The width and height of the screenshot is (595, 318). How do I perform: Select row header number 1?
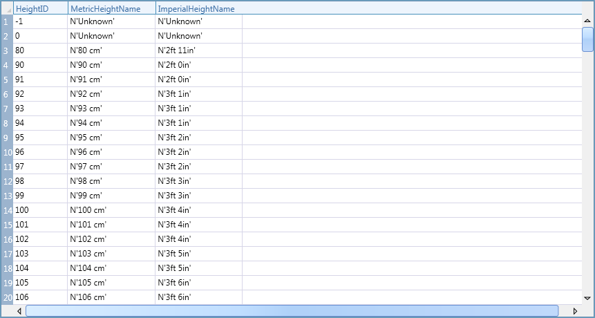7,21
